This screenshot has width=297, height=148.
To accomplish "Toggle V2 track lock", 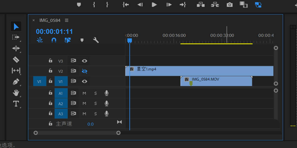I will tap(50, 71).
